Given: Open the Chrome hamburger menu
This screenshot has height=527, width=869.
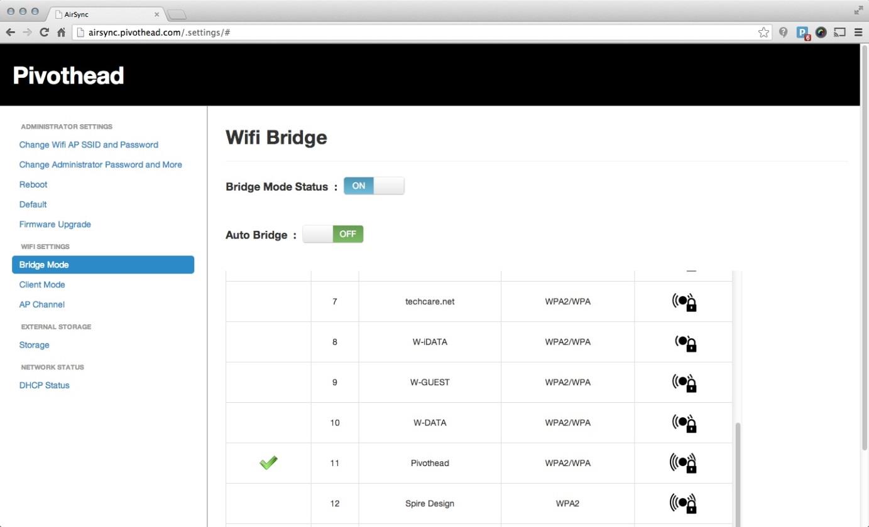Looking at the screenshot, I should [x=858, y=32].
